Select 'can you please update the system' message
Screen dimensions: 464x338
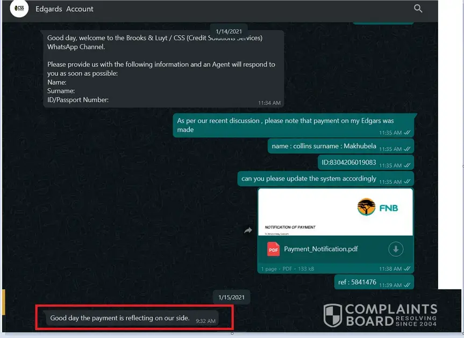[325, 179]
